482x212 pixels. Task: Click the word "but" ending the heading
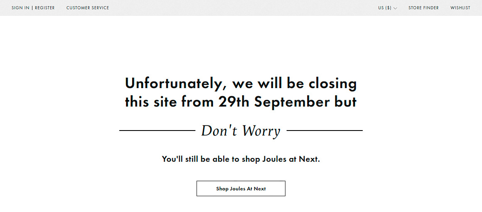346,102
